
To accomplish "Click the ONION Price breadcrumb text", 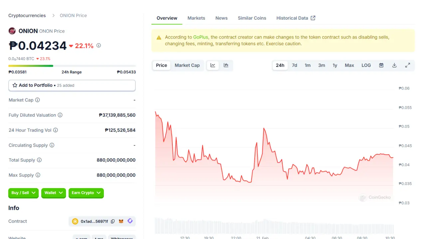I will [73, 16].
